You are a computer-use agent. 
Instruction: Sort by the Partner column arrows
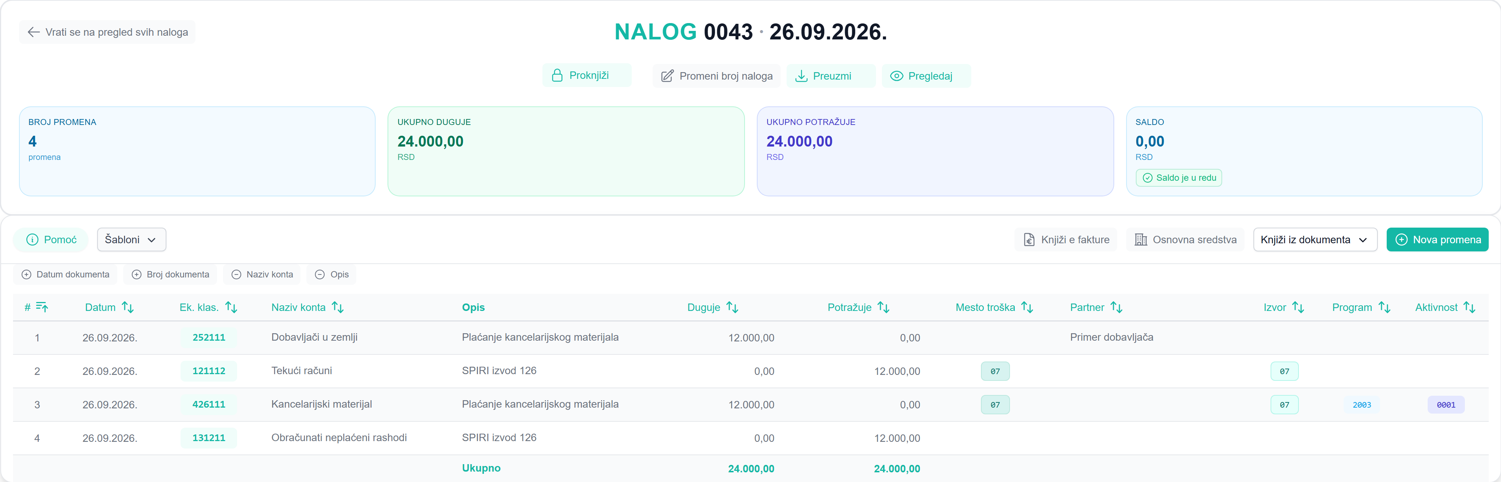click(x=1116, y=307)
